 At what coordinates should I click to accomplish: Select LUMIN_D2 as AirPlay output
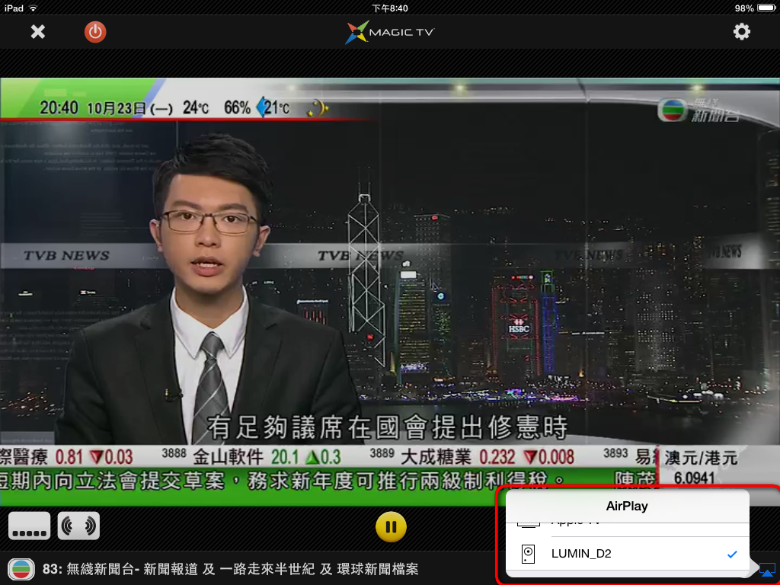580,554
